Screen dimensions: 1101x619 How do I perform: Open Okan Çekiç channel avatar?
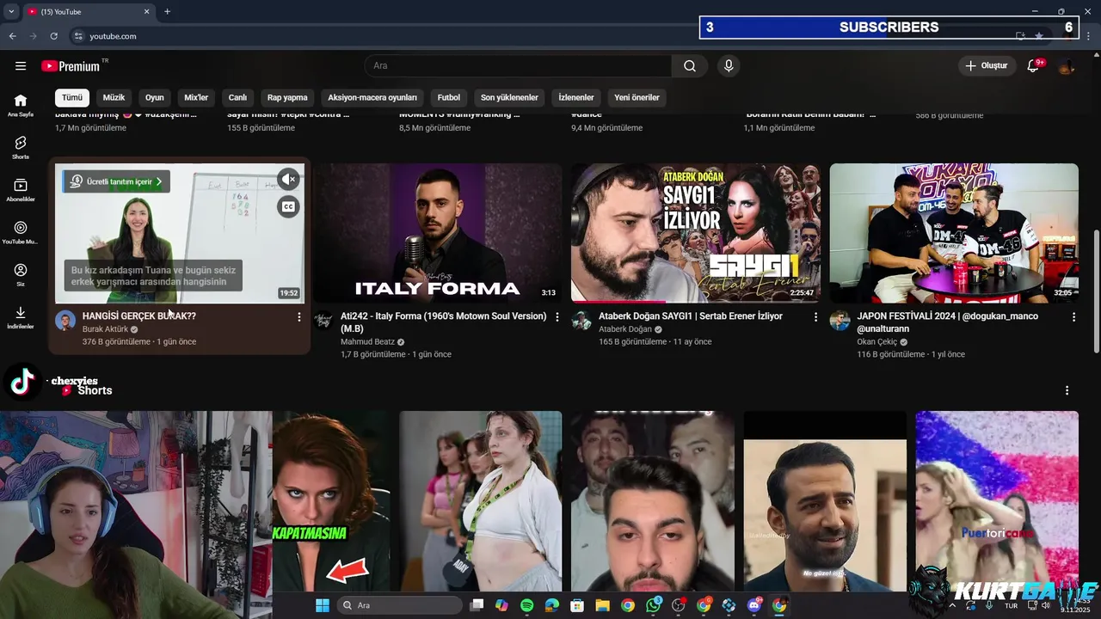pyautogui.click(x=840, y=321)
